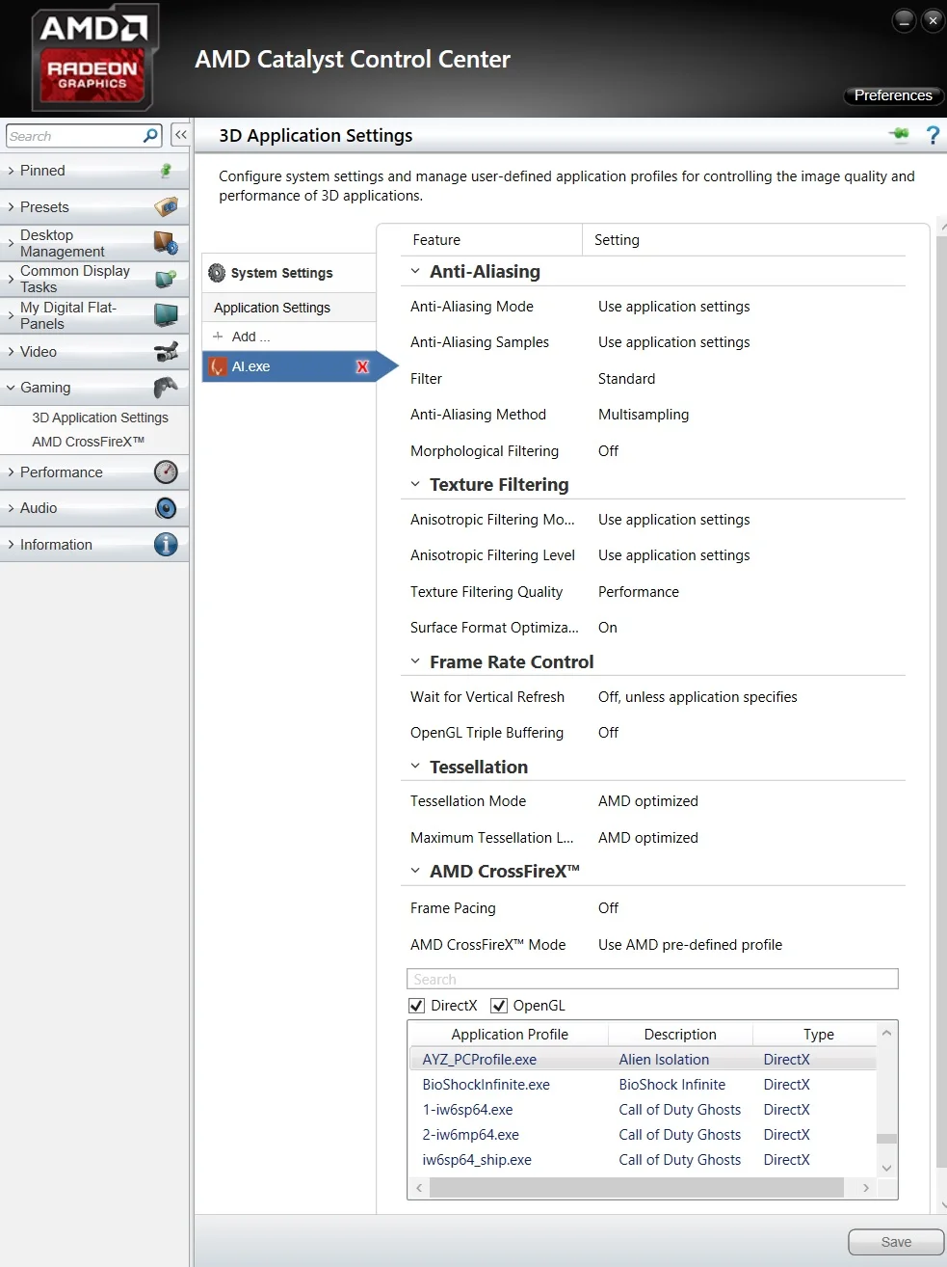Image resolution: width=947 pixels, height=1267 pixels.
Task: Click the Gaming controller icon
Action: pyautogui.click(x=166, y=388)
